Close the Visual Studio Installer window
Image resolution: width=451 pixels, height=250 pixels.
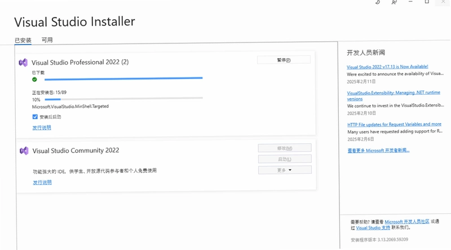click(x=443, y=2)
